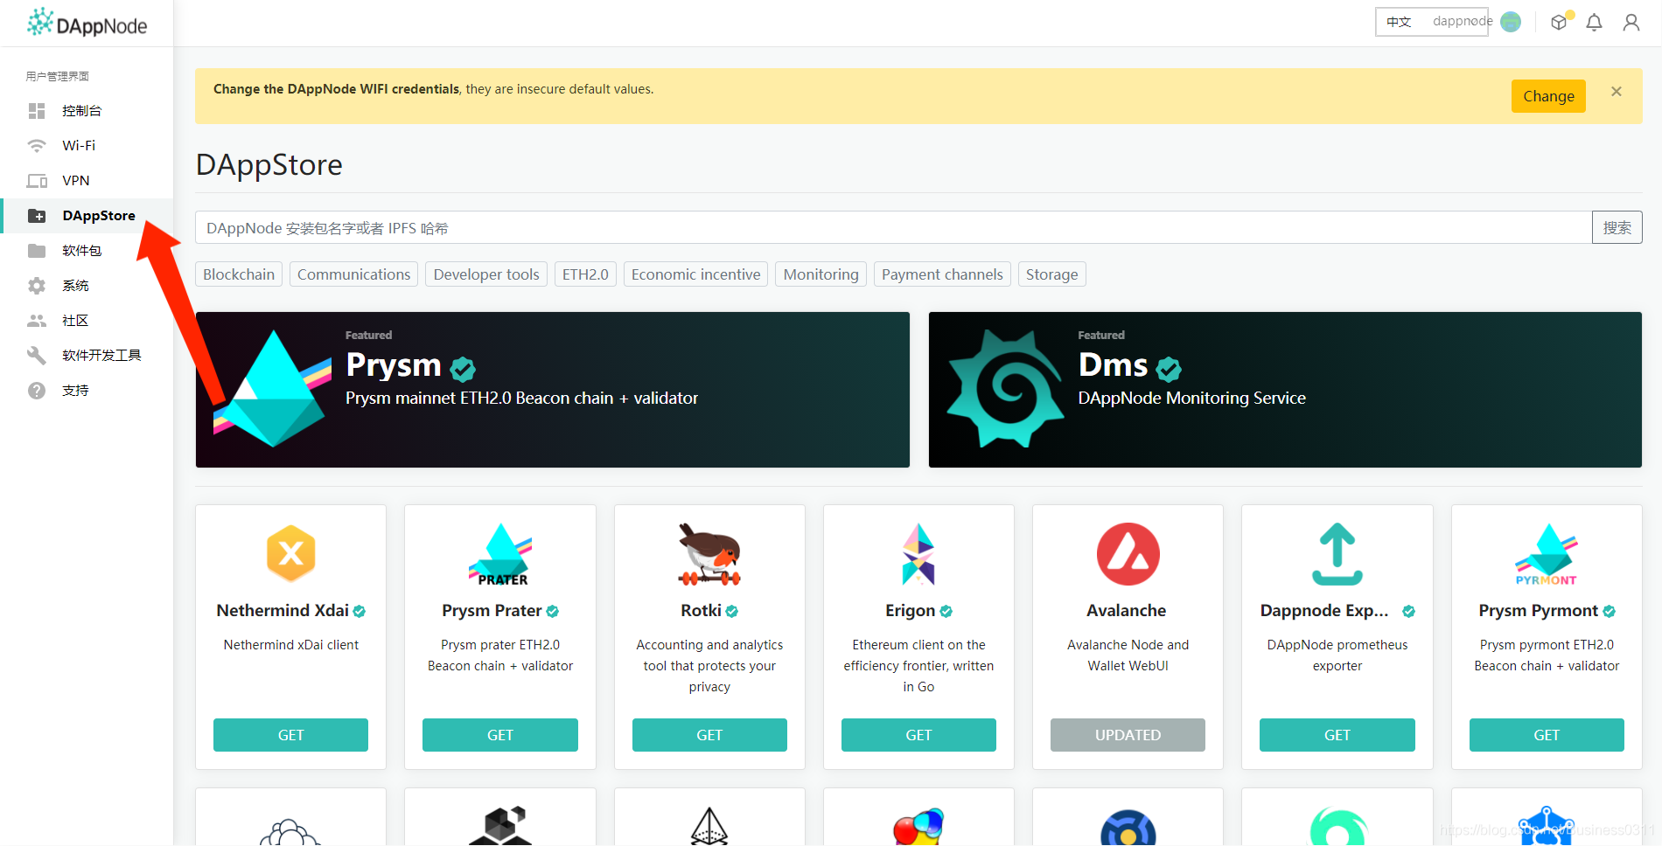Get the Rotki package
This screenshot has height=846, width=1662.
click(709, 735)
